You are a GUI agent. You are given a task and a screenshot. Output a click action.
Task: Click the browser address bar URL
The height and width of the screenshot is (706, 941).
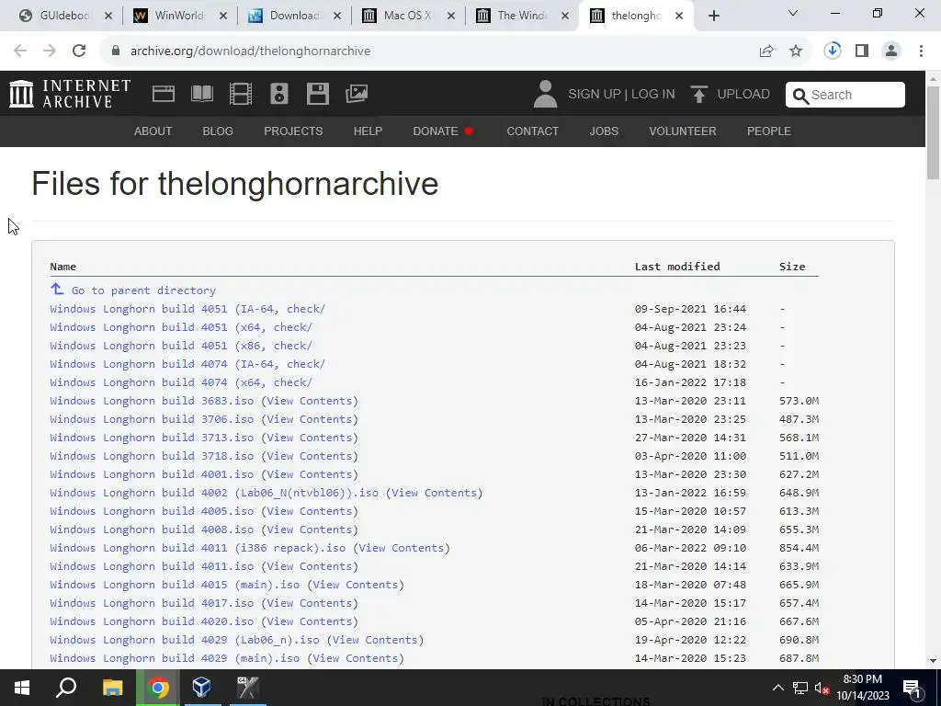250,51
